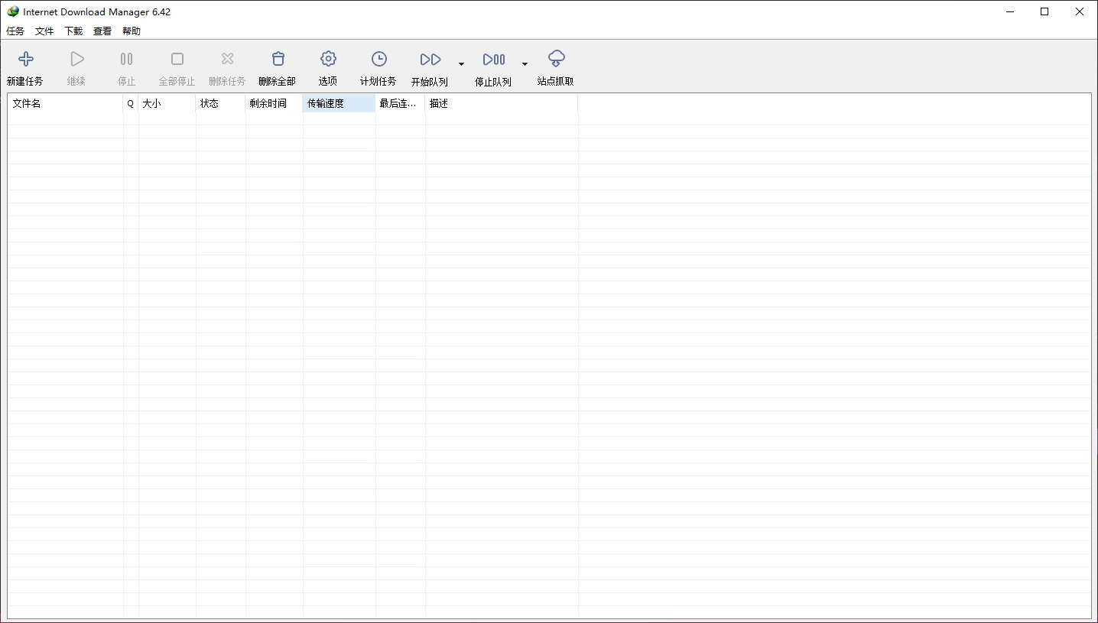Sort by 剩余时间 column header
Screen dimensions: 1098x623
click(x=274, y=103)
